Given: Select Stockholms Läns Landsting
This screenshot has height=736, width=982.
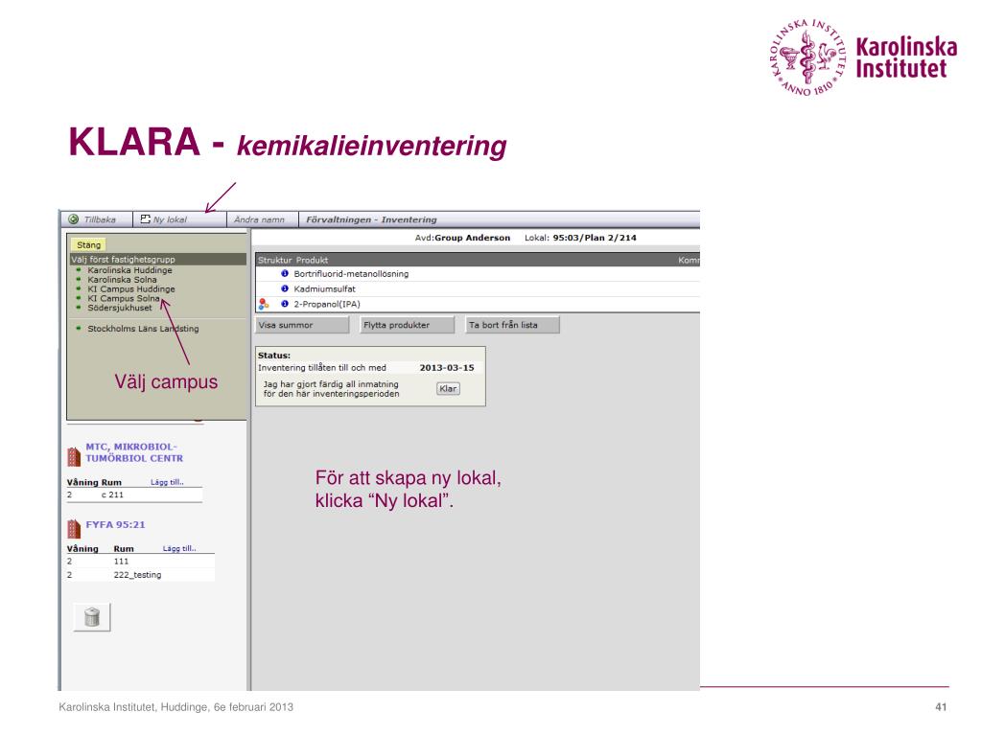Looking at the screenshot, I should tap(143, 329).
